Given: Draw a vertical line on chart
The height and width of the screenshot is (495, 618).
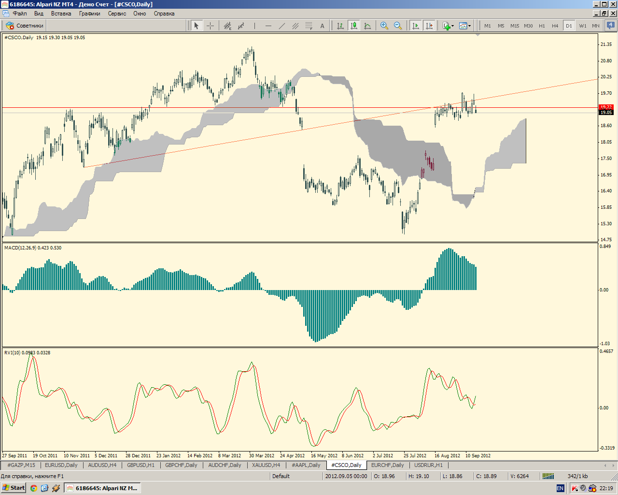Looking at the screenshot, I should [254, 26].
